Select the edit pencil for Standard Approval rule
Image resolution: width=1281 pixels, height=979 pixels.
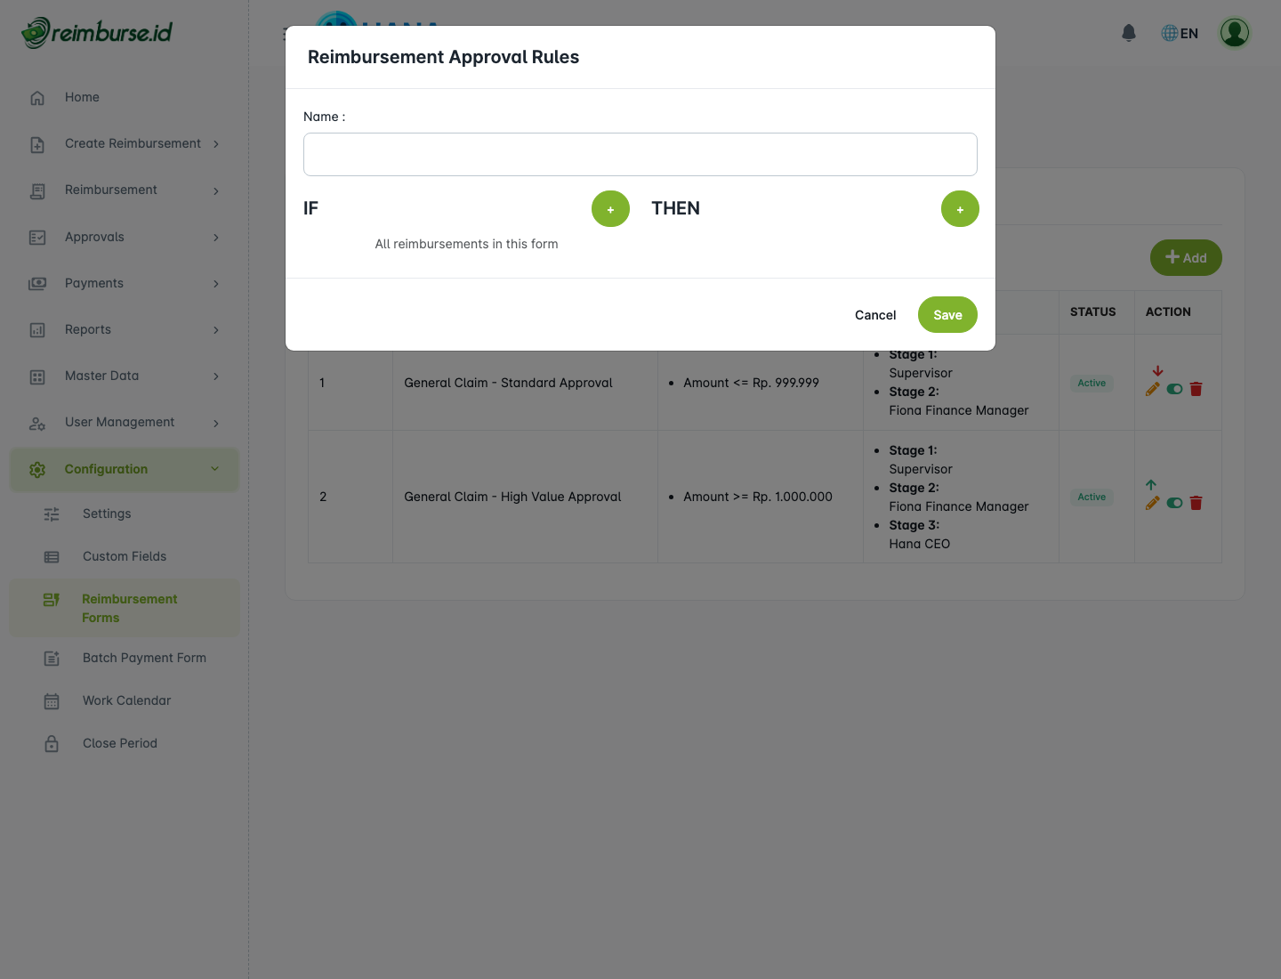pyautogui.click(x=1153, y=389)
